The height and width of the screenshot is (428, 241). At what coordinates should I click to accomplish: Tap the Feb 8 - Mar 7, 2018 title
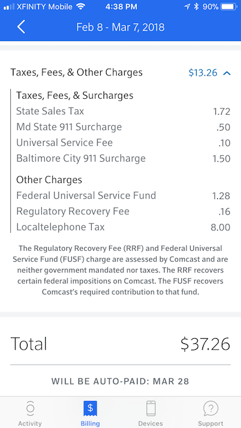[x=120, y=27]
